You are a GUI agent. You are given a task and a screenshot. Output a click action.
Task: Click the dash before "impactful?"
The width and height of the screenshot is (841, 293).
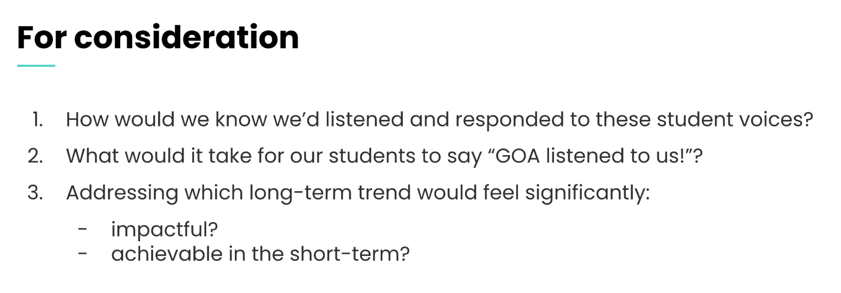83,230
